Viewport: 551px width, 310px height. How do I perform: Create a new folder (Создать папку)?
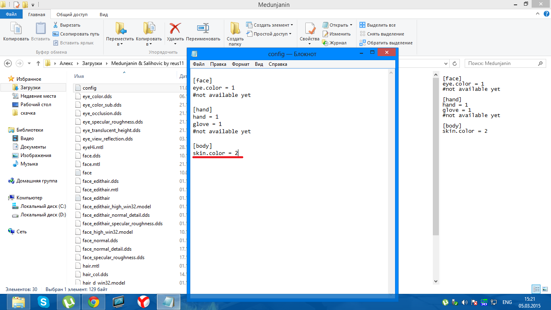point(235,34)
